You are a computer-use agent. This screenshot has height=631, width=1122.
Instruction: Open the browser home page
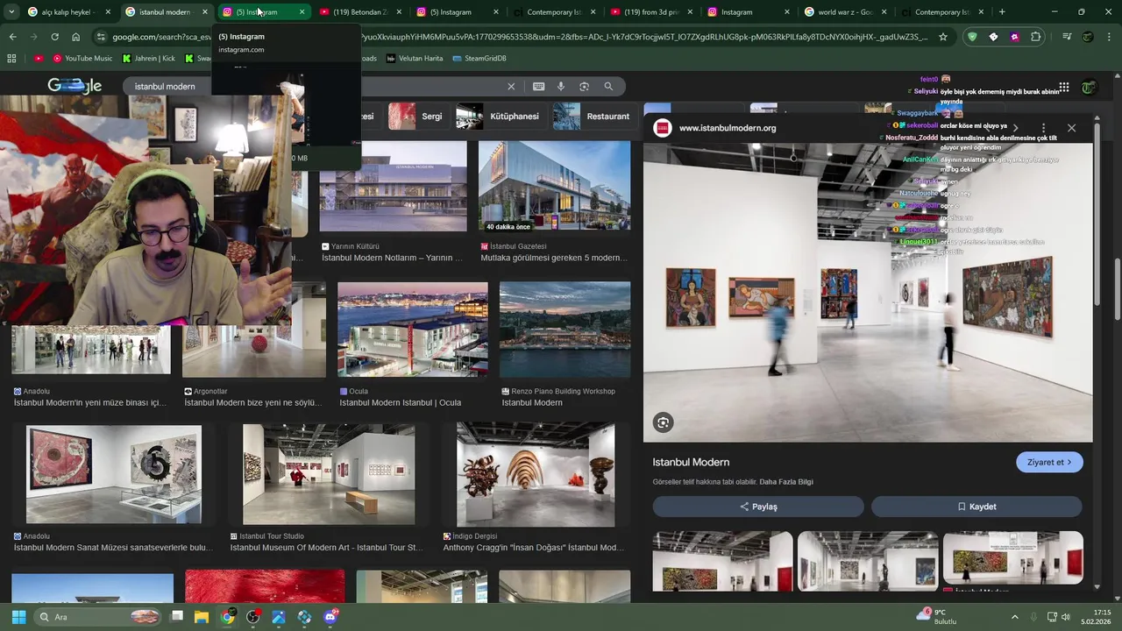click(x=75, y=37)
